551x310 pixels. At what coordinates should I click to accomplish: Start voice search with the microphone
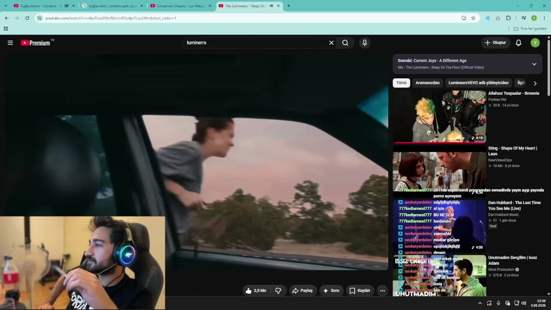coord(365,43)
